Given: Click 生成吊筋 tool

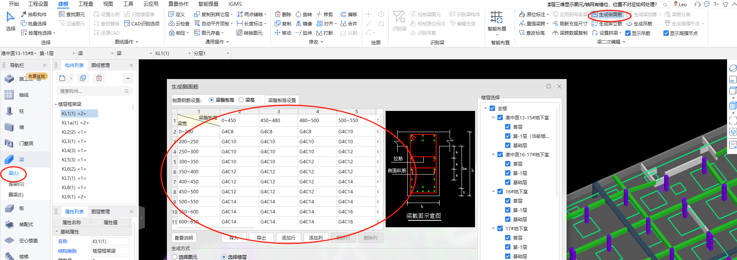Looking at the screenshot, I should [x=640, y=23].
